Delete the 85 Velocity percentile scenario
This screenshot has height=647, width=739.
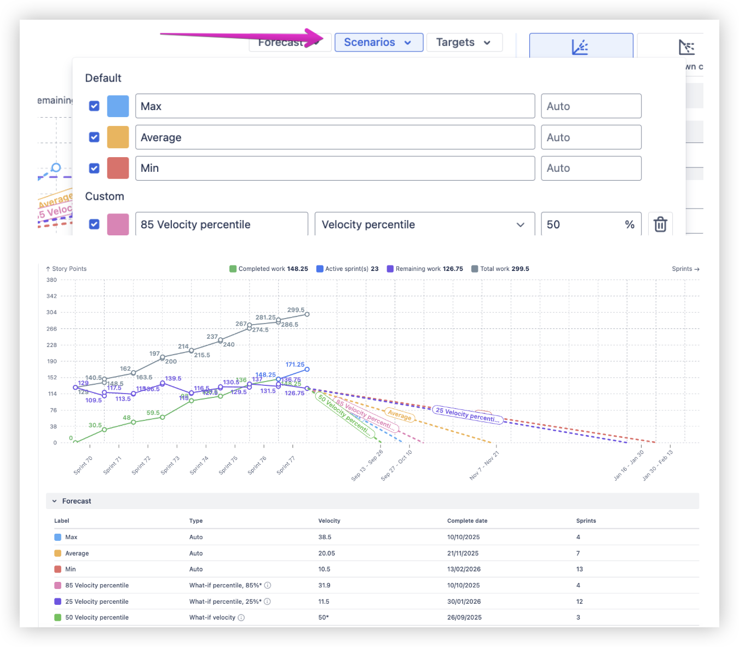(x=660, y=224)
